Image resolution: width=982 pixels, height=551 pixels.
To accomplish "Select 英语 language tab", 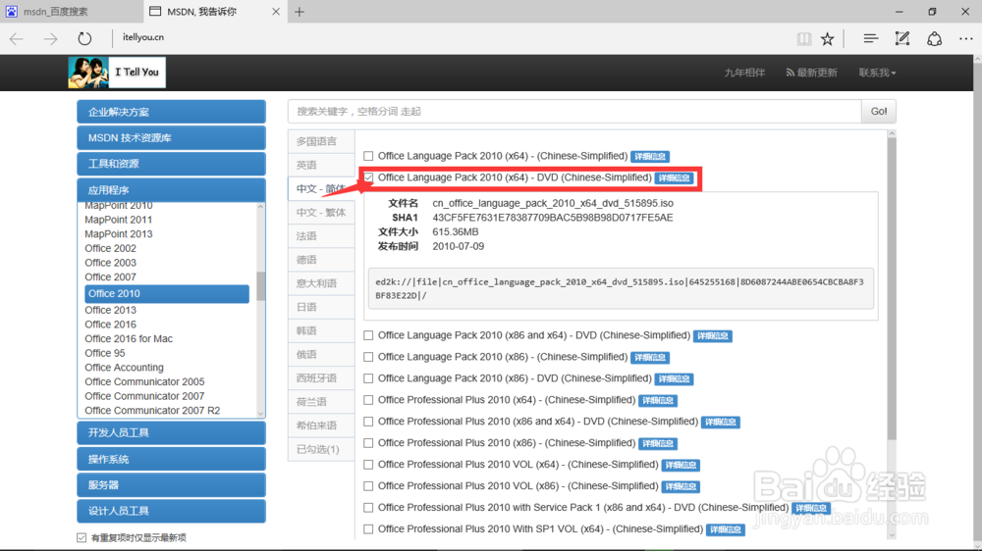I will click(x=321, y=165).
